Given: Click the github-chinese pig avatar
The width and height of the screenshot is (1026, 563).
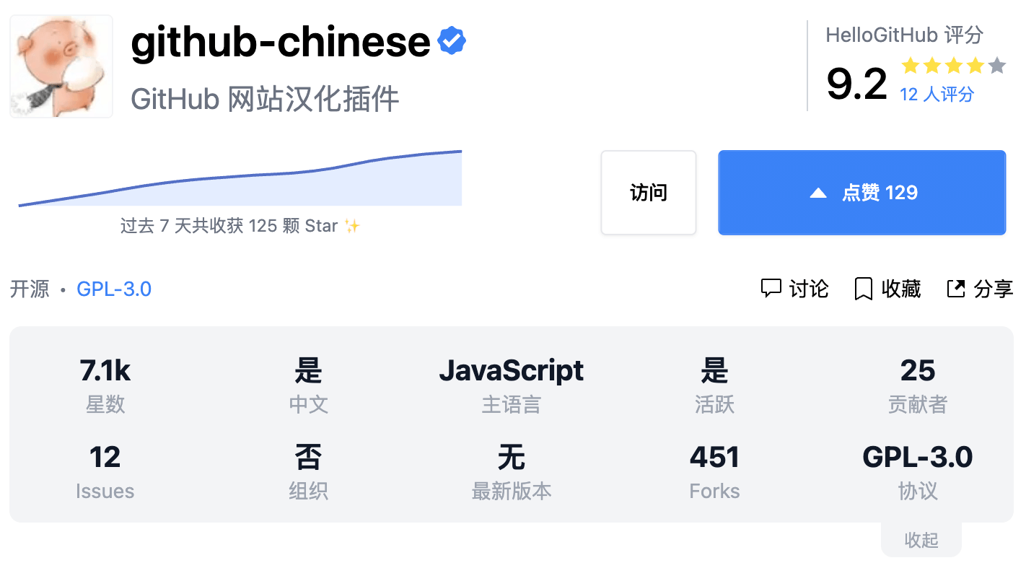Looking at the screenshot, I should pos(61,66).
